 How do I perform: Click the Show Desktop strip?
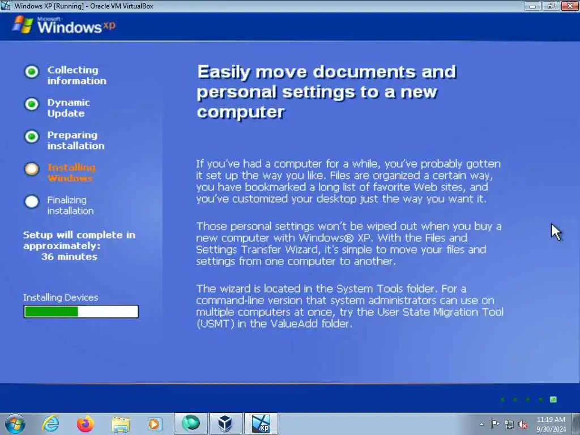click(x=576, y=424)
